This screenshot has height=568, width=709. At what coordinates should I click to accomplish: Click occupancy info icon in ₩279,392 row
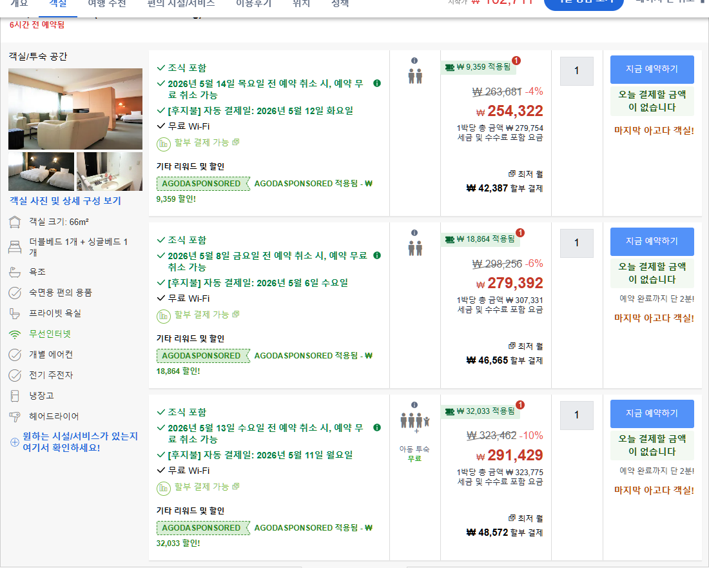click(x=414, y=233)
